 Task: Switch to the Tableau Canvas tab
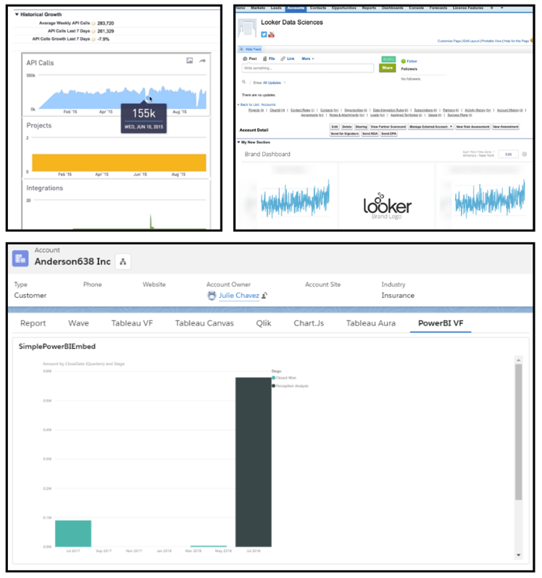point(204,323)
